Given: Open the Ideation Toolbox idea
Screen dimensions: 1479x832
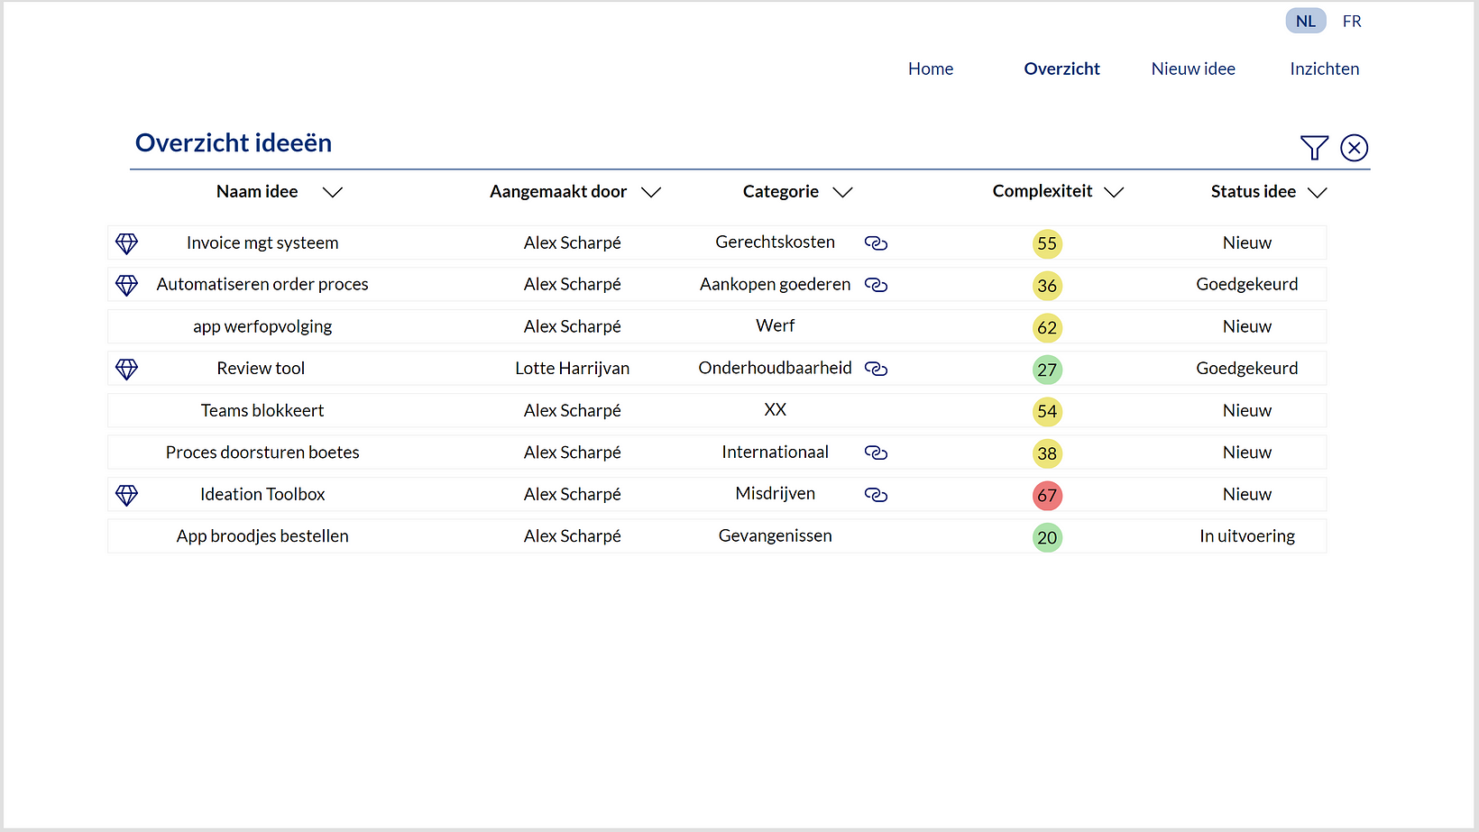Looking at the screenshot, I should tap(262, 495).
